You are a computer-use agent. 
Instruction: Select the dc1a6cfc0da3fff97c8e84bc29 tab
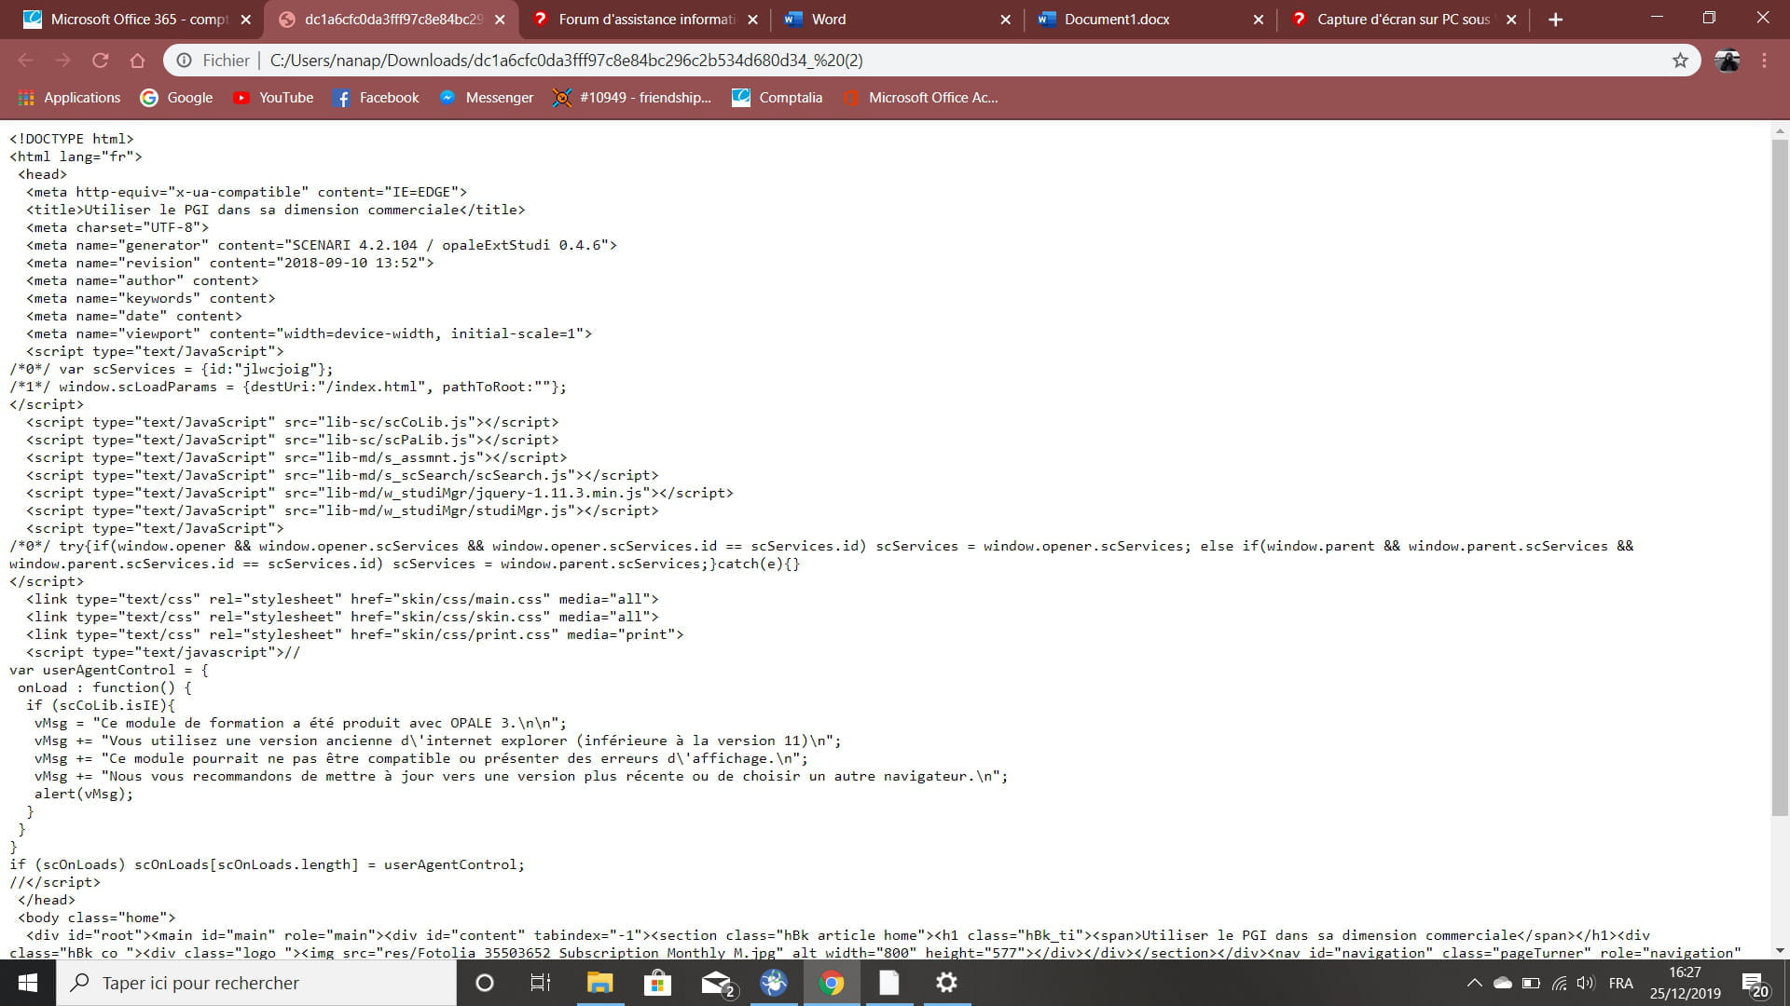point(392,20)
